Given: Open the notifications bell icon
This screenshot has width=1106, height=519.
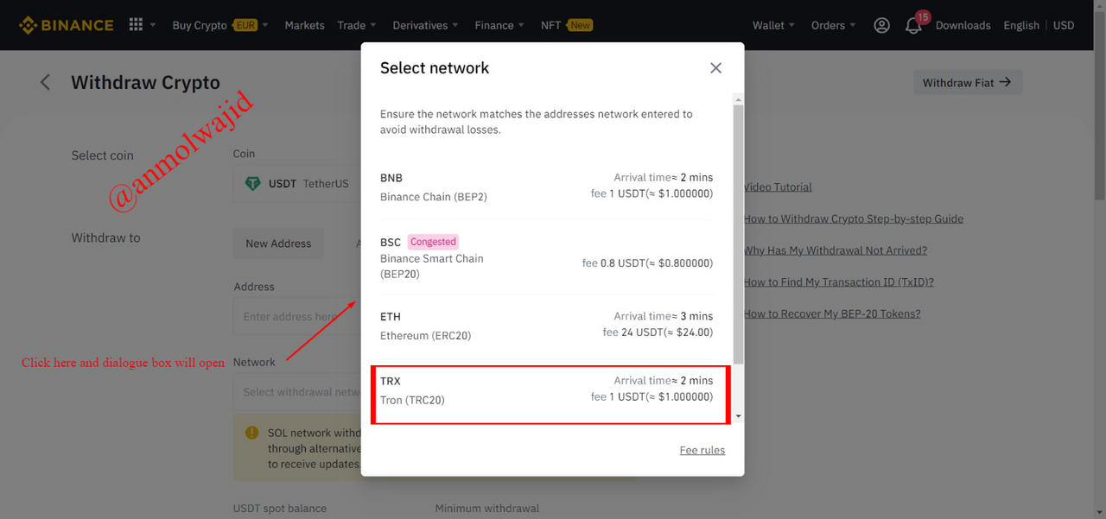Looking at the screenshot, I should coord(913,25).
